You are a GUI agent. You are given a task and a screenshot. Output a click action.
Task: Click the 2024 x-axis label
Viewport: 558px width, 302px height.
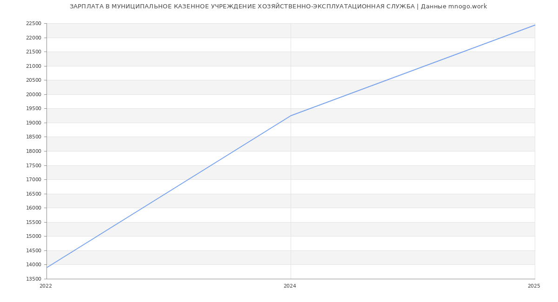pos(290,286)
